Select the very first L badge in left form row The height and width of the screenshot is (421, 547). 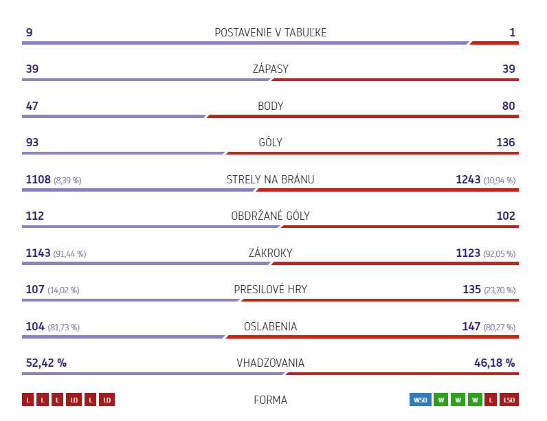[x=28, y=400]
